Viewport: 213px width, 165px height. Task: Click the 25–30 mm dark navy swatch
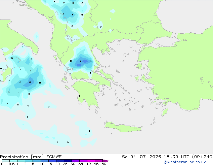(x=68, y=161)
